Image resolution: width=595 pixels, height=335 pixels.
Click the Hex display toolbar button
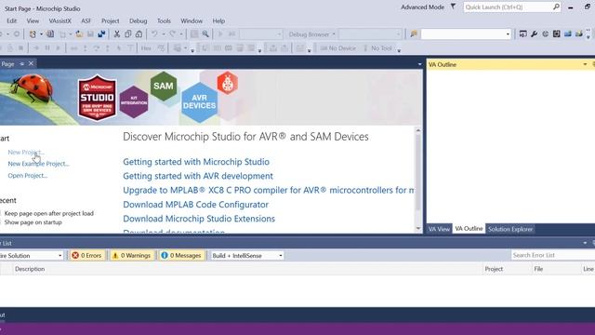(146, 48)
